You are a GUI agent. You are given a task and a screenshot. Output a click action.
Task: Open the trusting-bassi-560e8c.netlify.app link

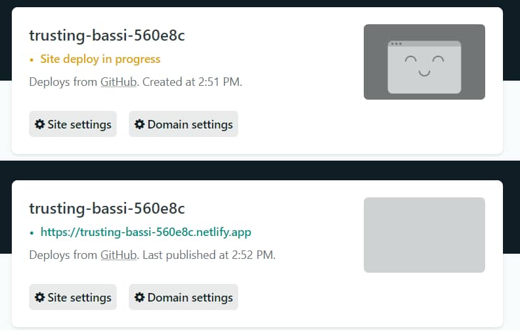tap(146, 232)
